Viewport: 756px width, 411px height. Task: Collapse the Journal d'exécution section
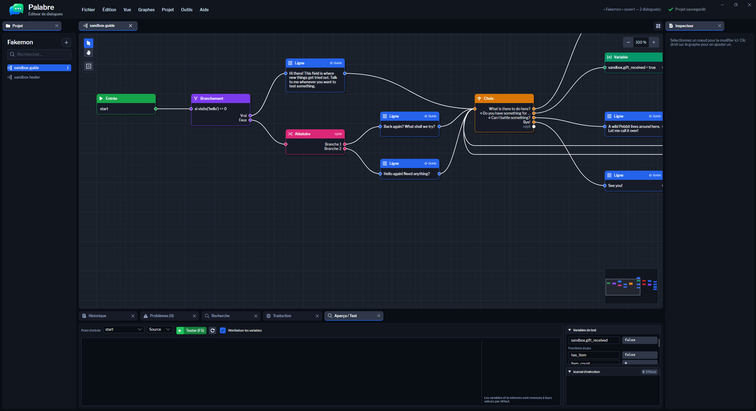pos(570,372)
